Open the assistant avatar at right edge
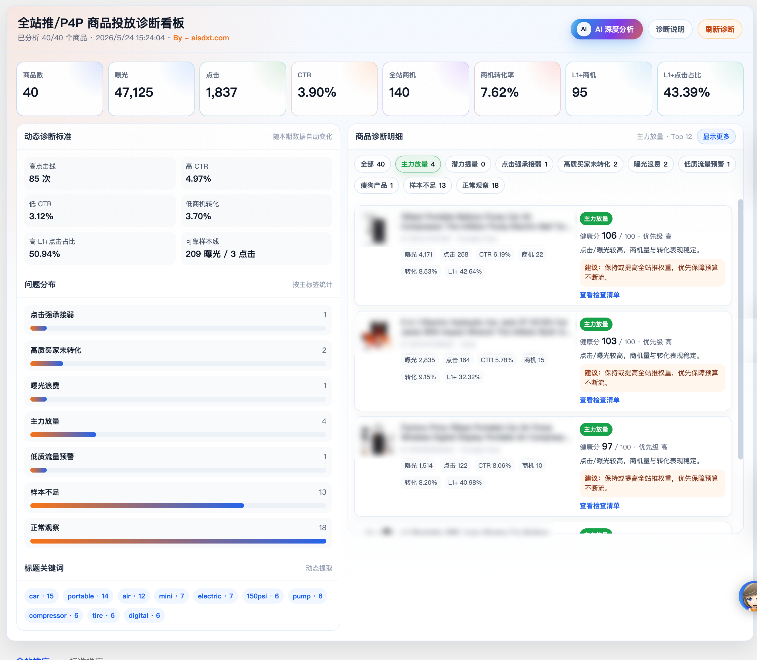This screenshot has height=660, width=757. point(749,596)
